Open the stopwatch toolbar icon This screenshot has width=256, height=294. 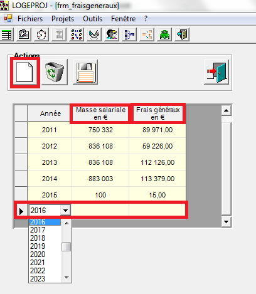[41, 34]
